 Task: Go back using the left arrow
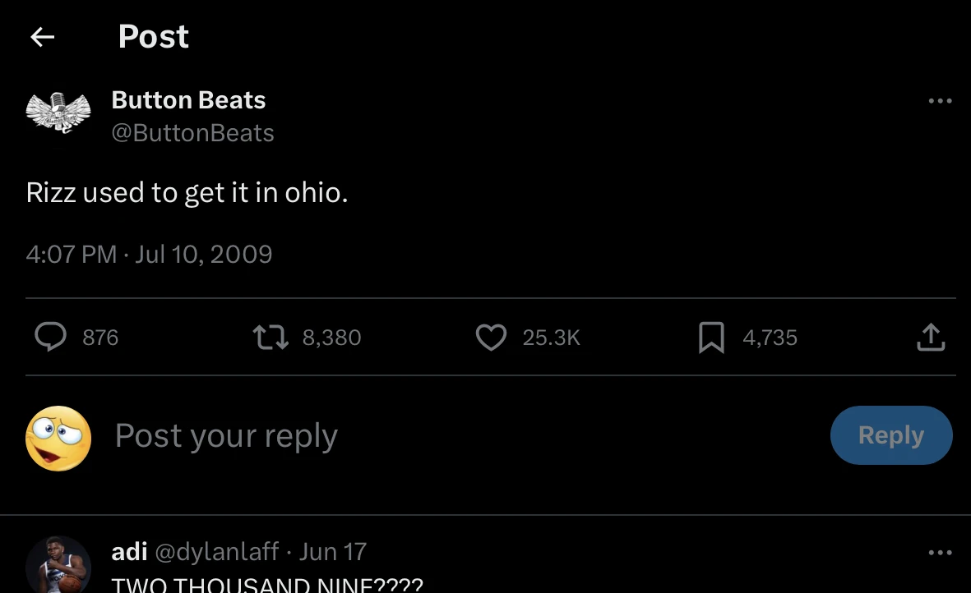point(42,37)
